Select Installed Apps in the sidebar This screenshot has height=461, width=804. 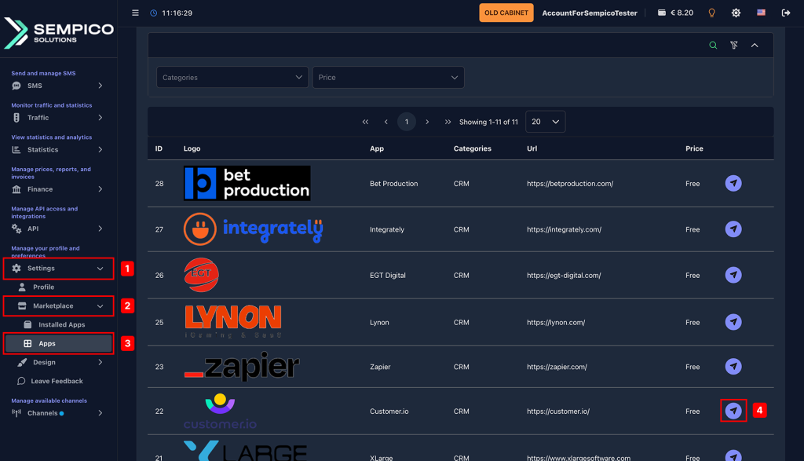pyautogui.click(x=61, y=324)
